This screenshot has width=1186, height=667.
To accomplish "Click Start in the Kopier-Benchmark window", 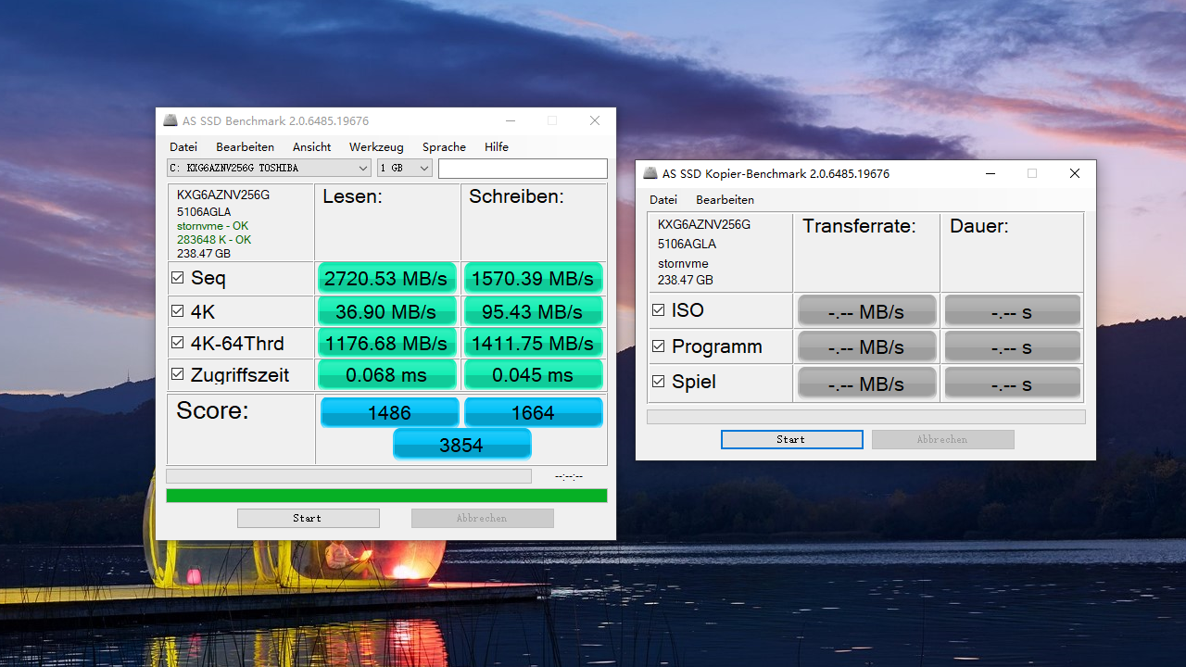I will tap(791, 439).
